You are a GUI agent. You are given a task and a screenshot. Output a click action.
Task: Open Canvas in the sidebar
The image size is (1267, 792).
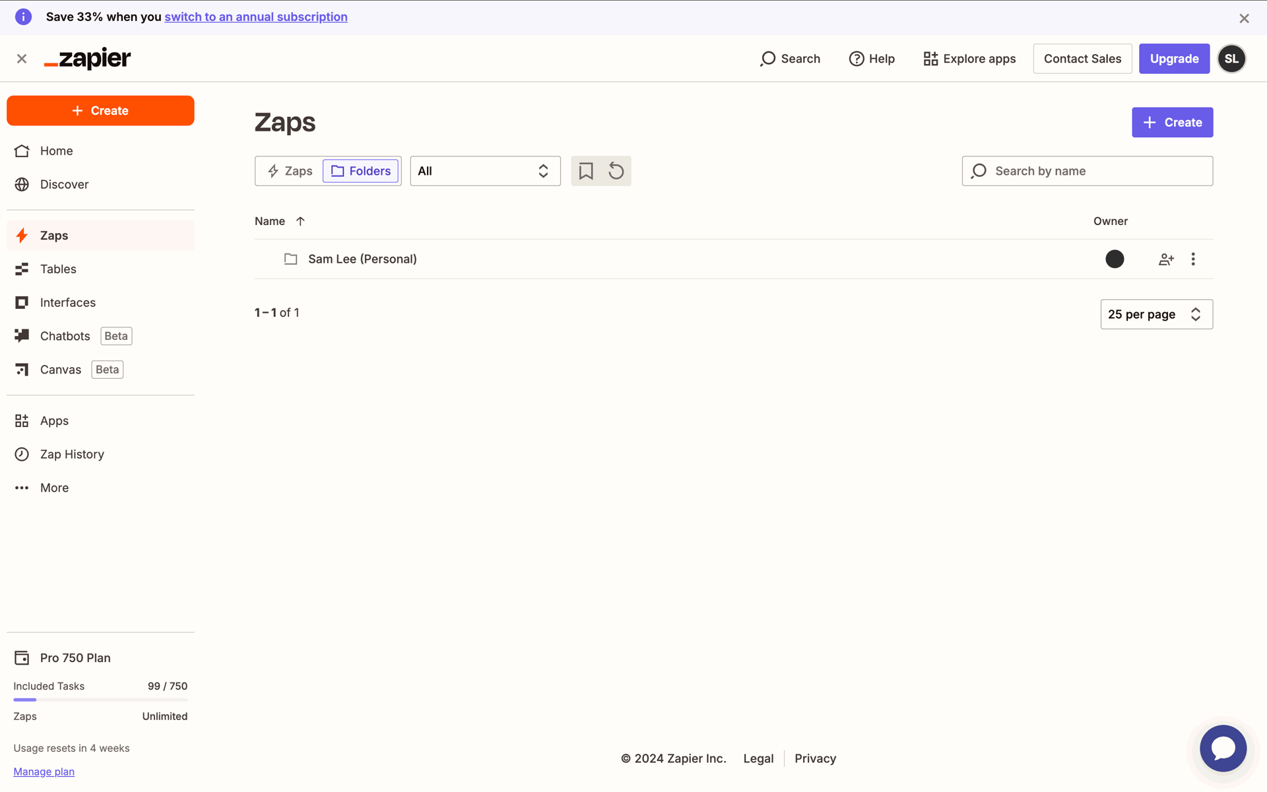point(100,370)
